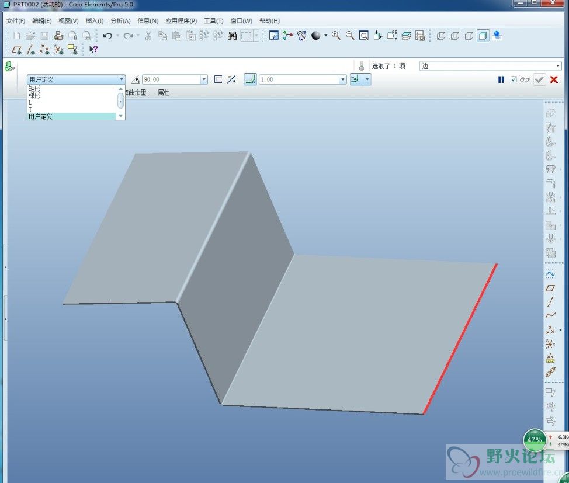Click the bend radius field showing 1.00
Screen dimensions: 569x483
pos(299,79)
